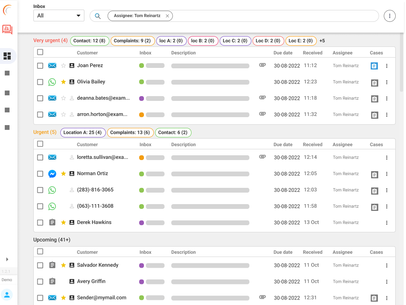Tick the checkbox for Olivia Bailey
Viewport: 406px width, 305px height.
[40, 82]
